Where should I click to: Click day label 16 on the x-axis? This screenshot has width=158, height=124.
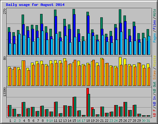point(79,121)
